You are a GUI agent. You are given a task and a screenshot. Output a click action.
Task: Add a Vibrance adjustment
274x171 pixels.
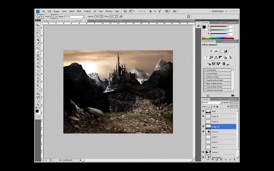pos(207,57)
